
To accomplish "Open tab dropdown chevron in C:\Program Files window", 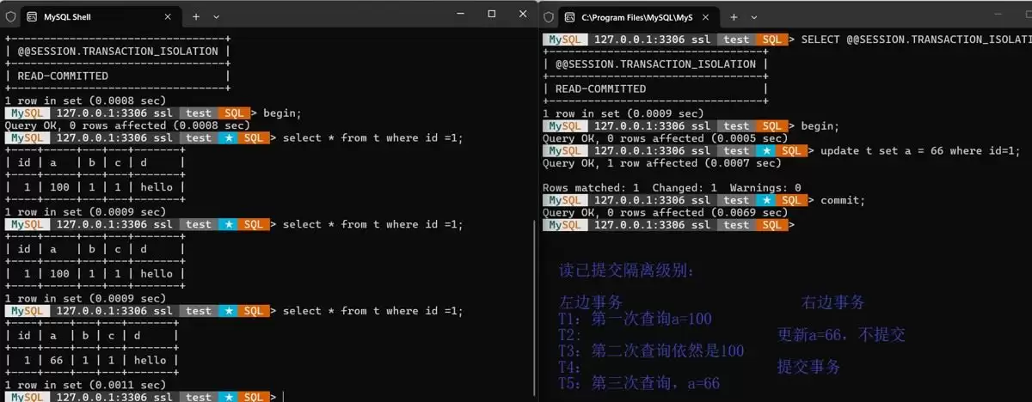I will [753, 16].
